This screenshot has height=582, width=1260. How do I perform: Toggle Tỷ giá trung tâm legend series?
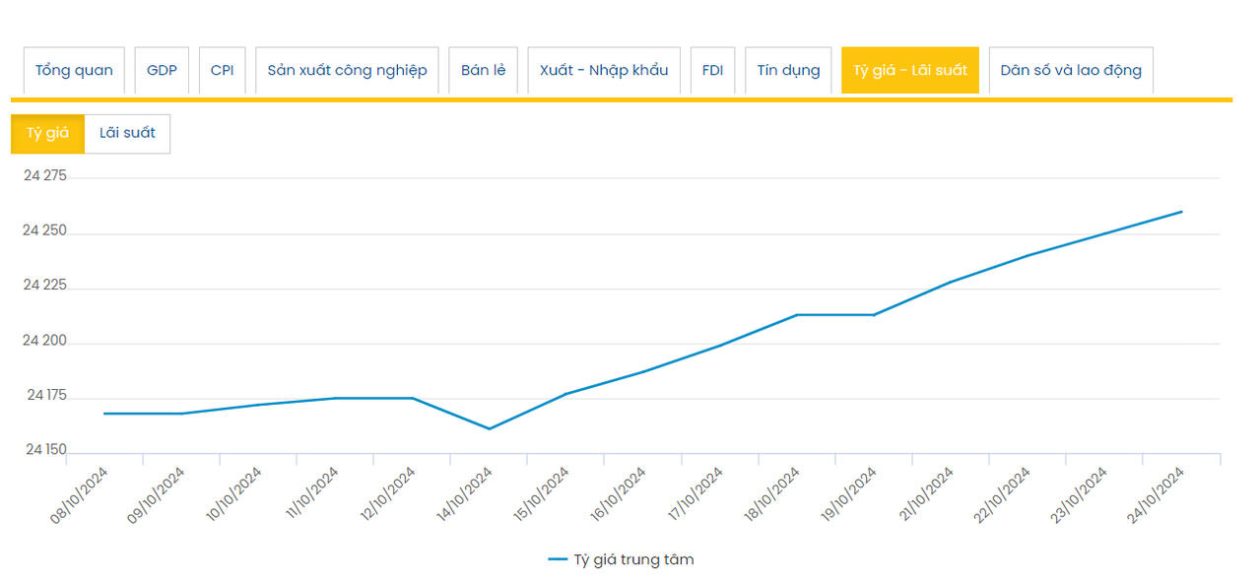(x=633, y=559)
